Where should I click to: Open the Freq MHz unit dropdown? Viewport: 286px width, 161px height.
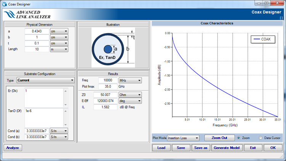pyautogui.click(x=130, y=80)
